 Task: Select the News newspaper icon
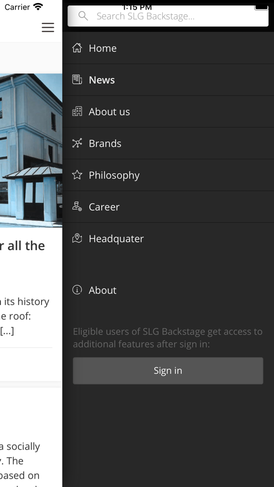[77, 79]
